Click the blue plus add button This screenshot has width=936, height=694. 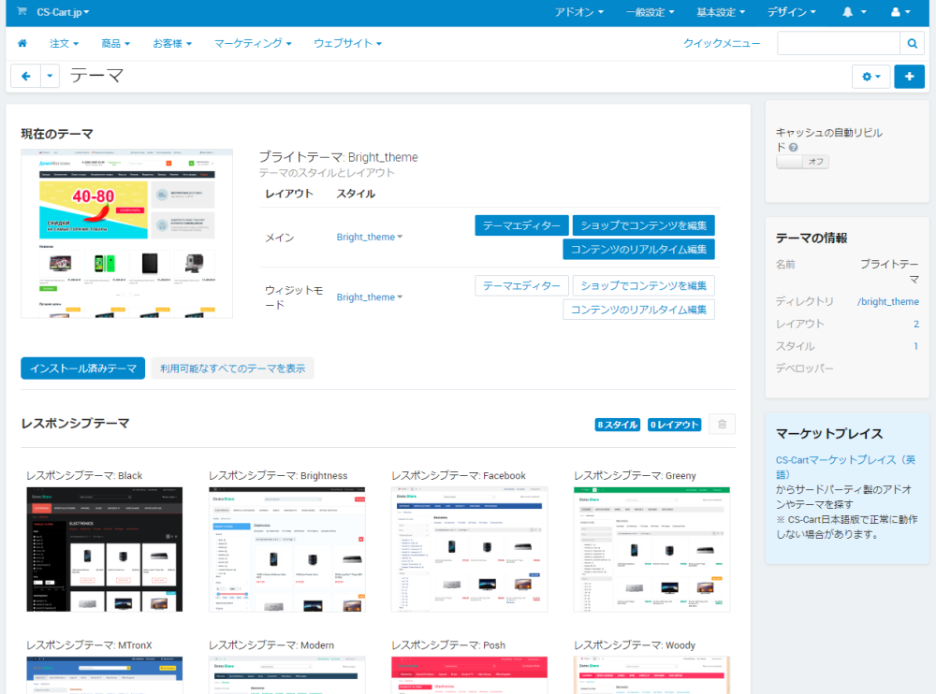click(909, 77)
